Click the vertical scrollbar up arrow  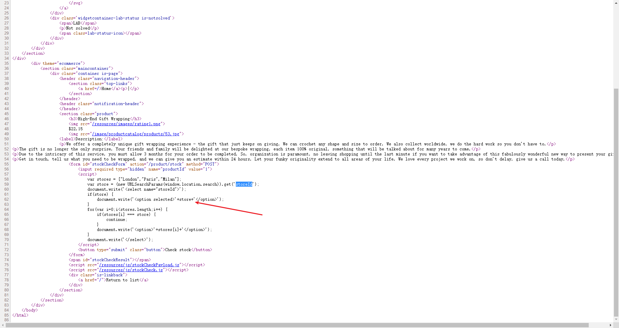[x=616, y=2]
